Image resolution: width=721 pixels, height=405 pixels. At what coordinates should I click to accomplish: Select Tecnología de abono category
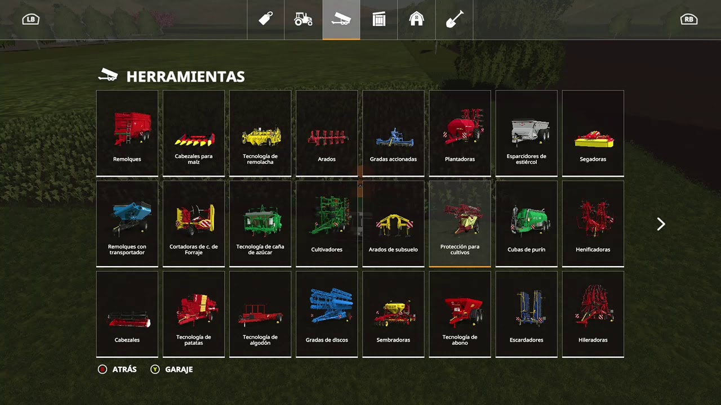point(460,314)
